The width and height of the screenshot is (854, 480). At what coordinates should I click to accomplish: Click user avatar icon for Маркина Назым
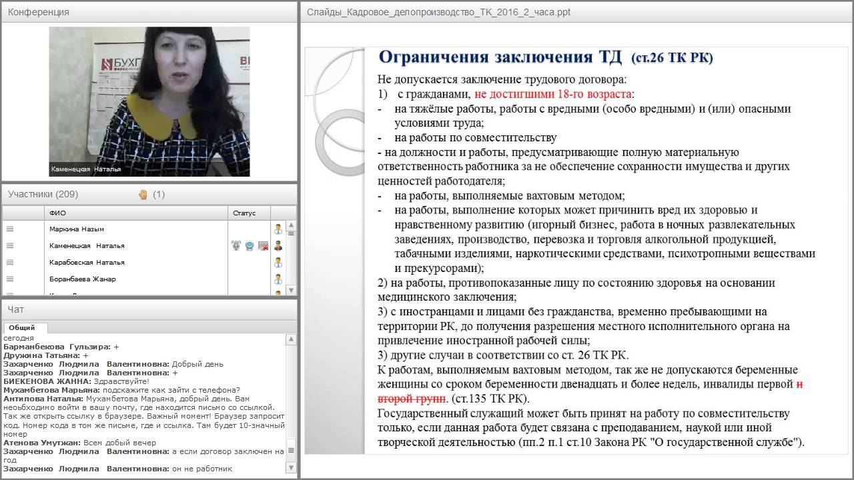tap(278, 229)
